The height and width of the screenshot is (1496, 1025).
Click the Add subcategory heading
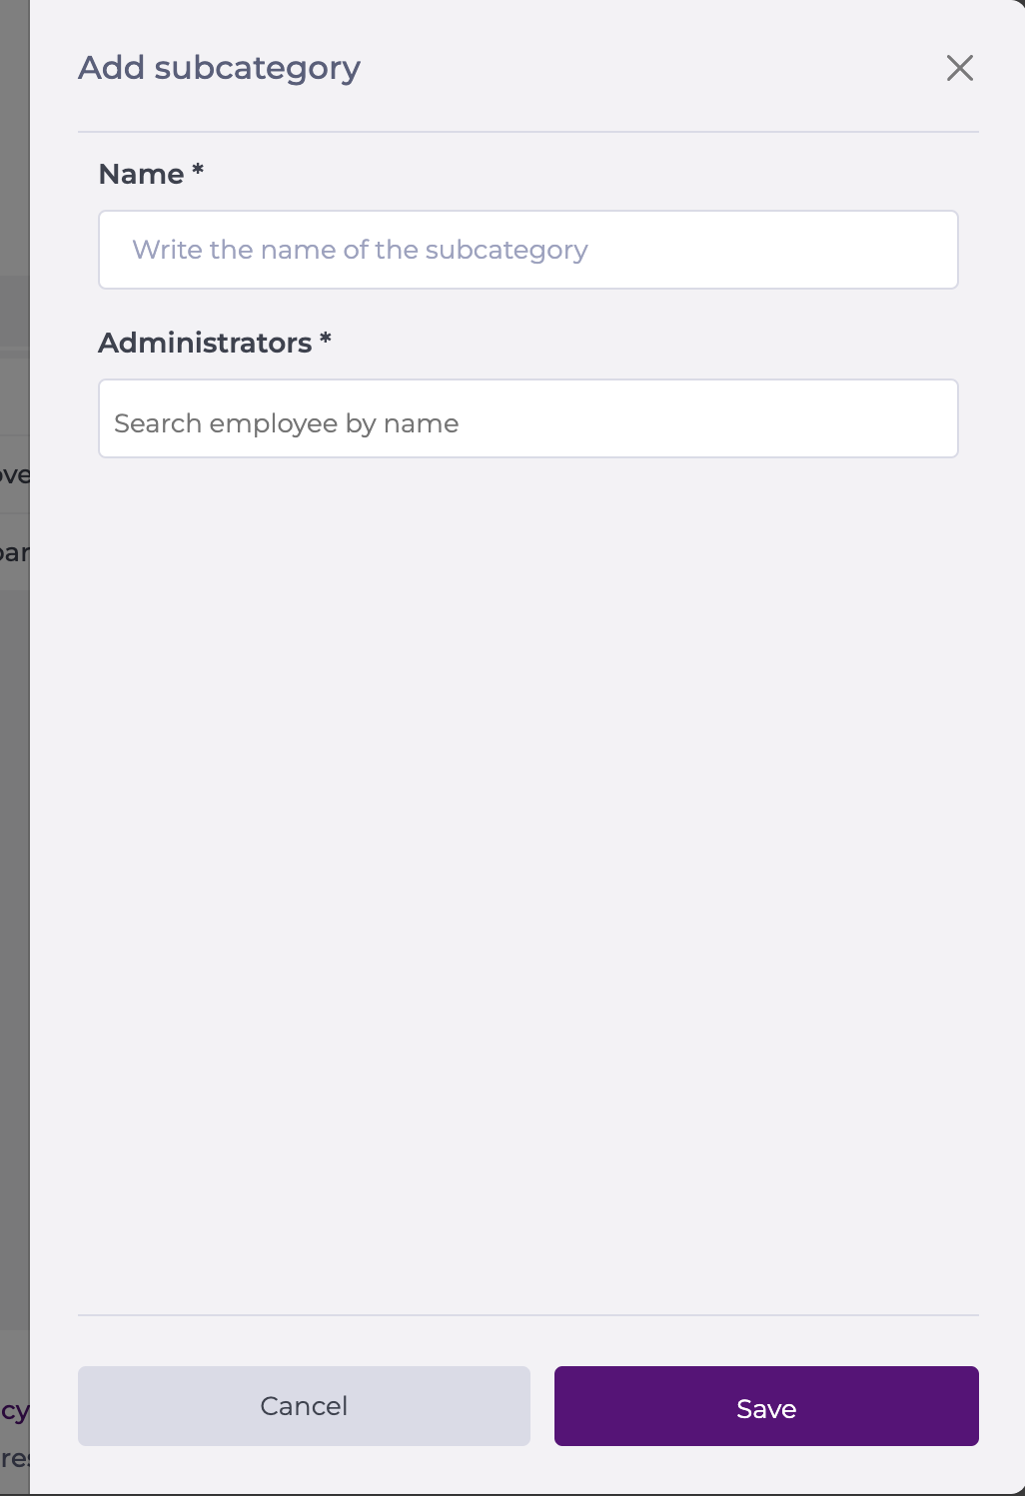tap(219, 68)
